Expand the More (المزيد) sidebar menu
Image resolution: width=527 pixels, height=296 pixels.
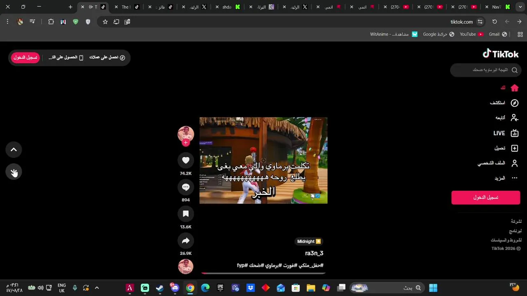pos(506,178)
